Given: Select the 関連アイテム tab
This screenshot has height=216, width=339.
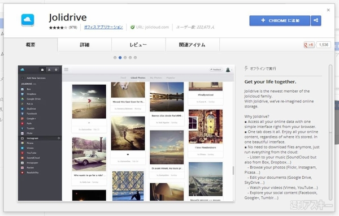Looking at the screenshot, I should click(x=192, y=45).
